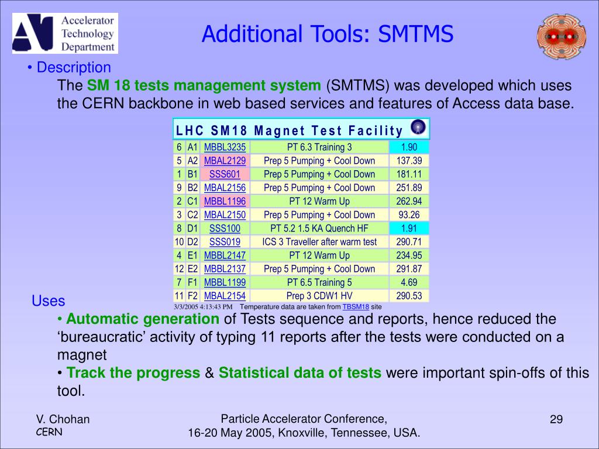
Task: Click the green 'Track the progress' text
Action: coord(133,373)
